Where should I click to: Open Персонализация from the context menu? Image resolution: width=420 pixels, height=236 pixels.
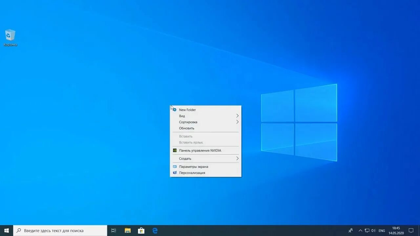tap(206, 173)
